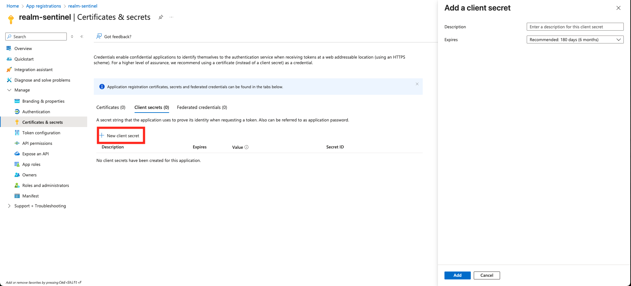Dismiss the blue information banner

click(x=417, y=84)
